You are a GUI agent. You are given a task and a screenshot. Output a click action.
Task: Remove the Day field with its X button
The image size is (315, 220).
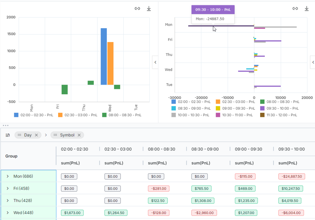point(37,135)
